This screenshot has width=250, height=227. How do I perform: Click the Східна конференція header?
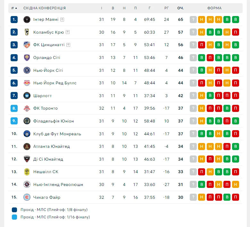point(45,8)
